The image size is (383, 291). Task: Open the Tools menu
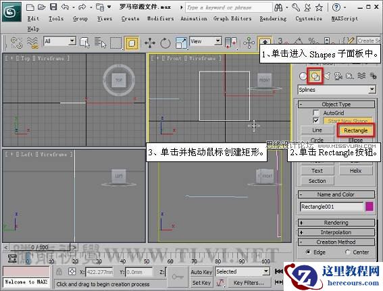click(x=56, y=18)
